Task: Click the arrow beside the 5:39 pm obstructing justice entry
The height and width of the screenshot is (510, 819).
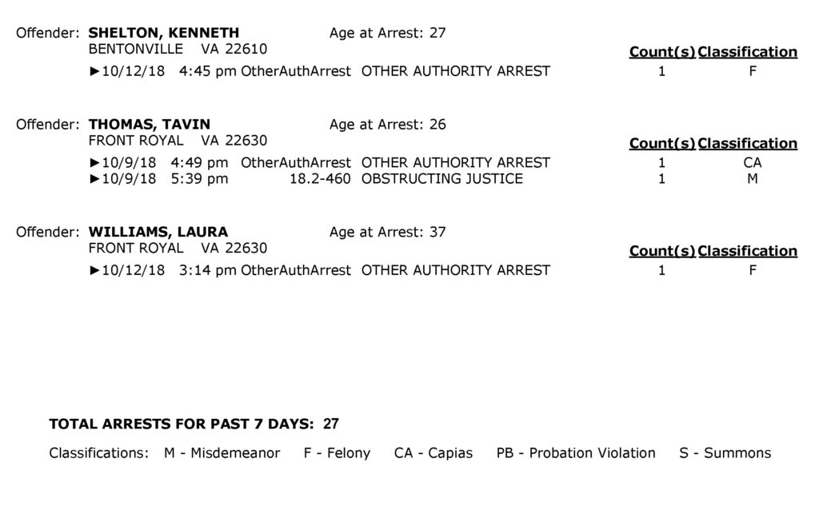Action: tap(94, 179)
